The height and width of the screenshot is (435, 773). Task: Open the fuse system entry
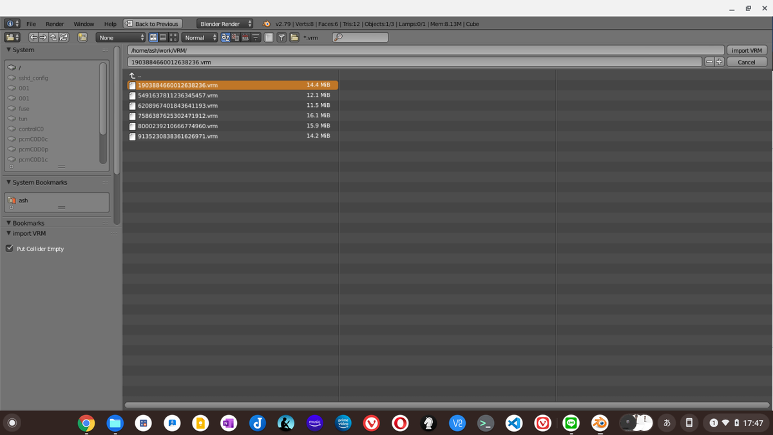click(x=53, y=108)
